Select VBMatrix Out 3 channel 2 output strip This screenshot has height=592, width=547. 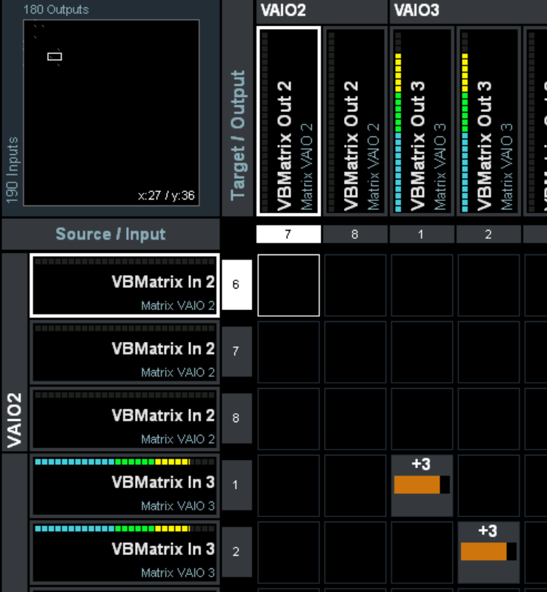(x=488, y=120)
